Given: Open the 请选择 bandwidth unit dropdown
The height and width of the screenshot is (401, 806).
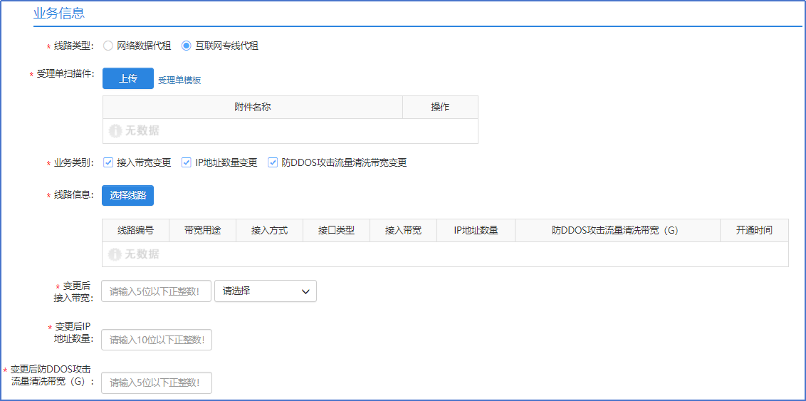Looking at the screenshot, I should pyautogui.click(x=266, y=291).
